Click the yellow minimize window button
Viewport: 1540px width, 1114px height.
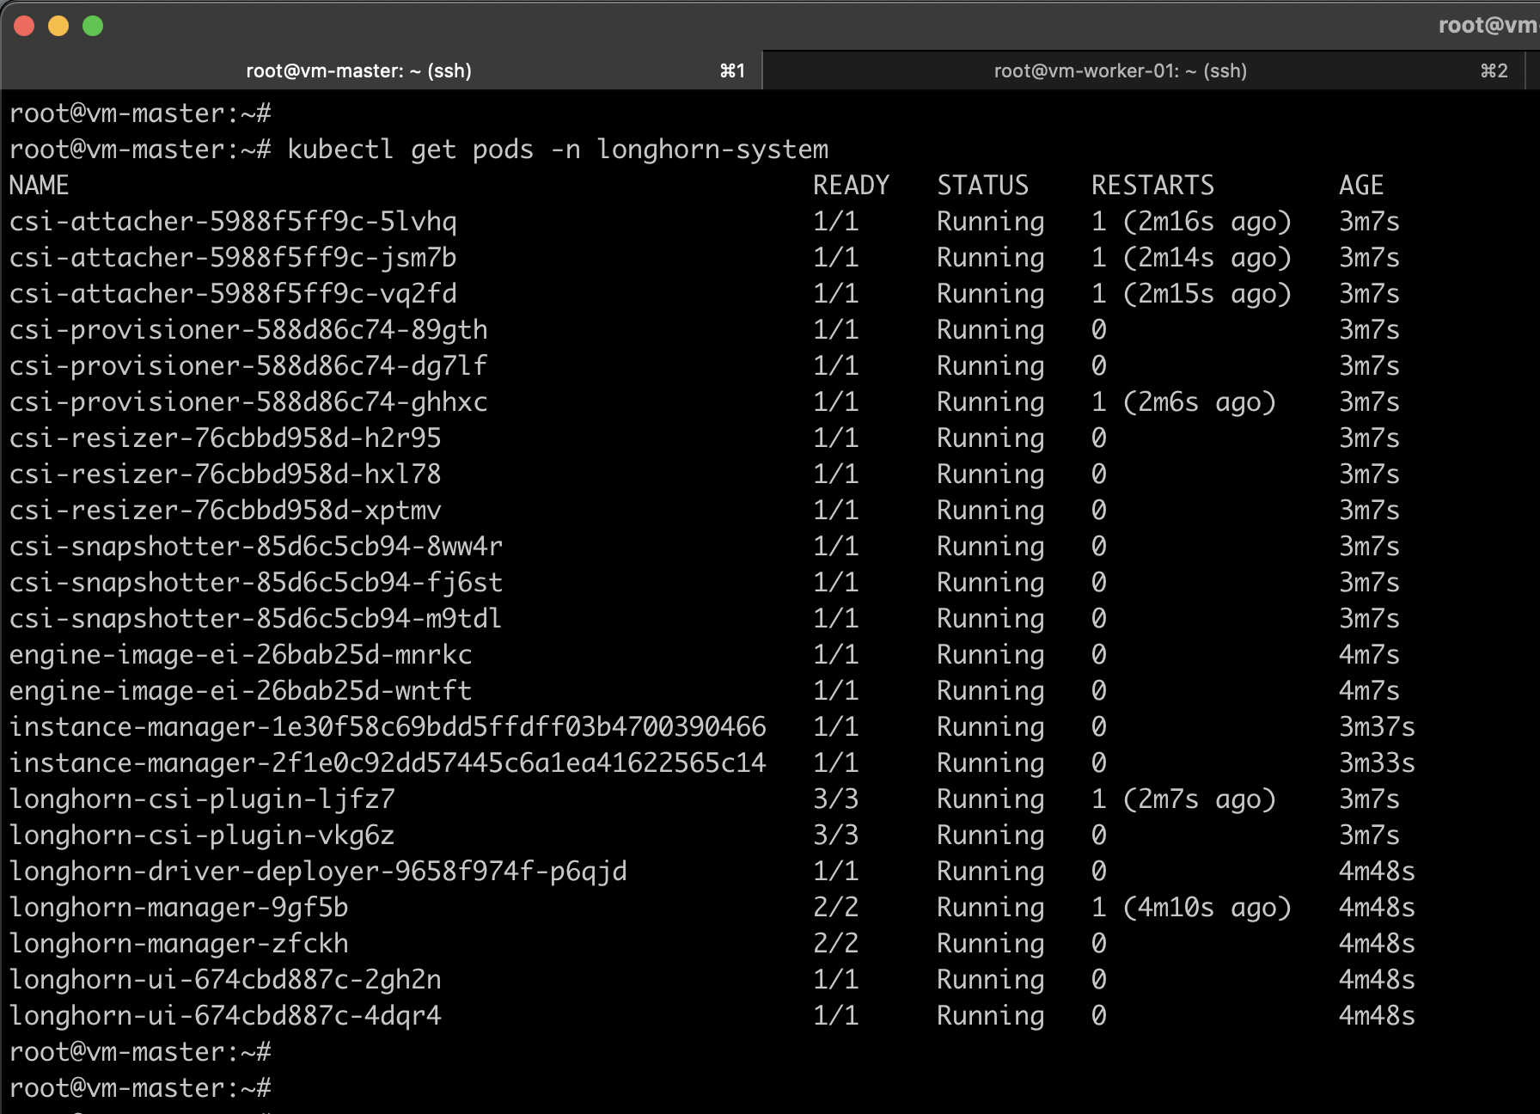[58, 26]
